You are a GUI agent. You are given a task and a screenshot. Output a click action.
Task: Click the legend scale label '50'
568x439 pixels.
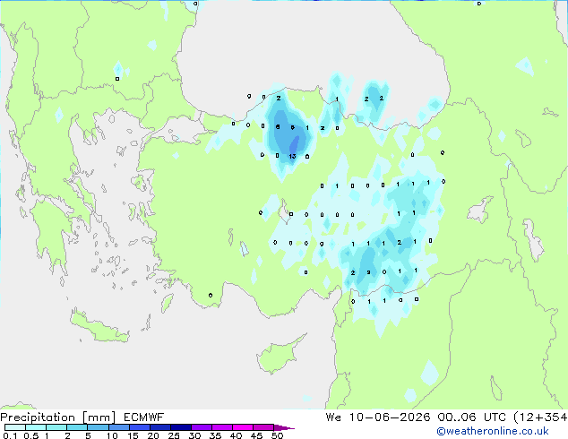(x=277, y=435)
